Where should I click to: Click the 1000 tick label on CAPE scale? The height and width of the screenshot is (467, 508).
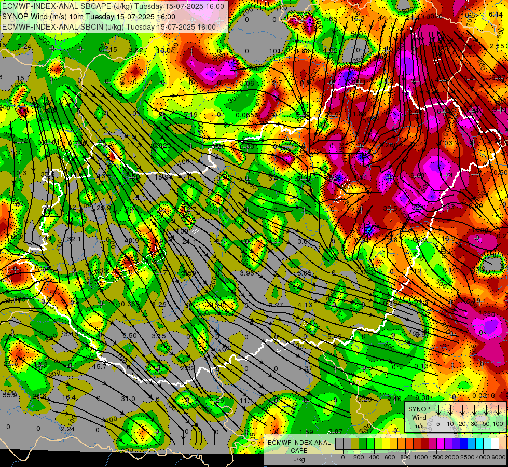click(x=420, y=457)
